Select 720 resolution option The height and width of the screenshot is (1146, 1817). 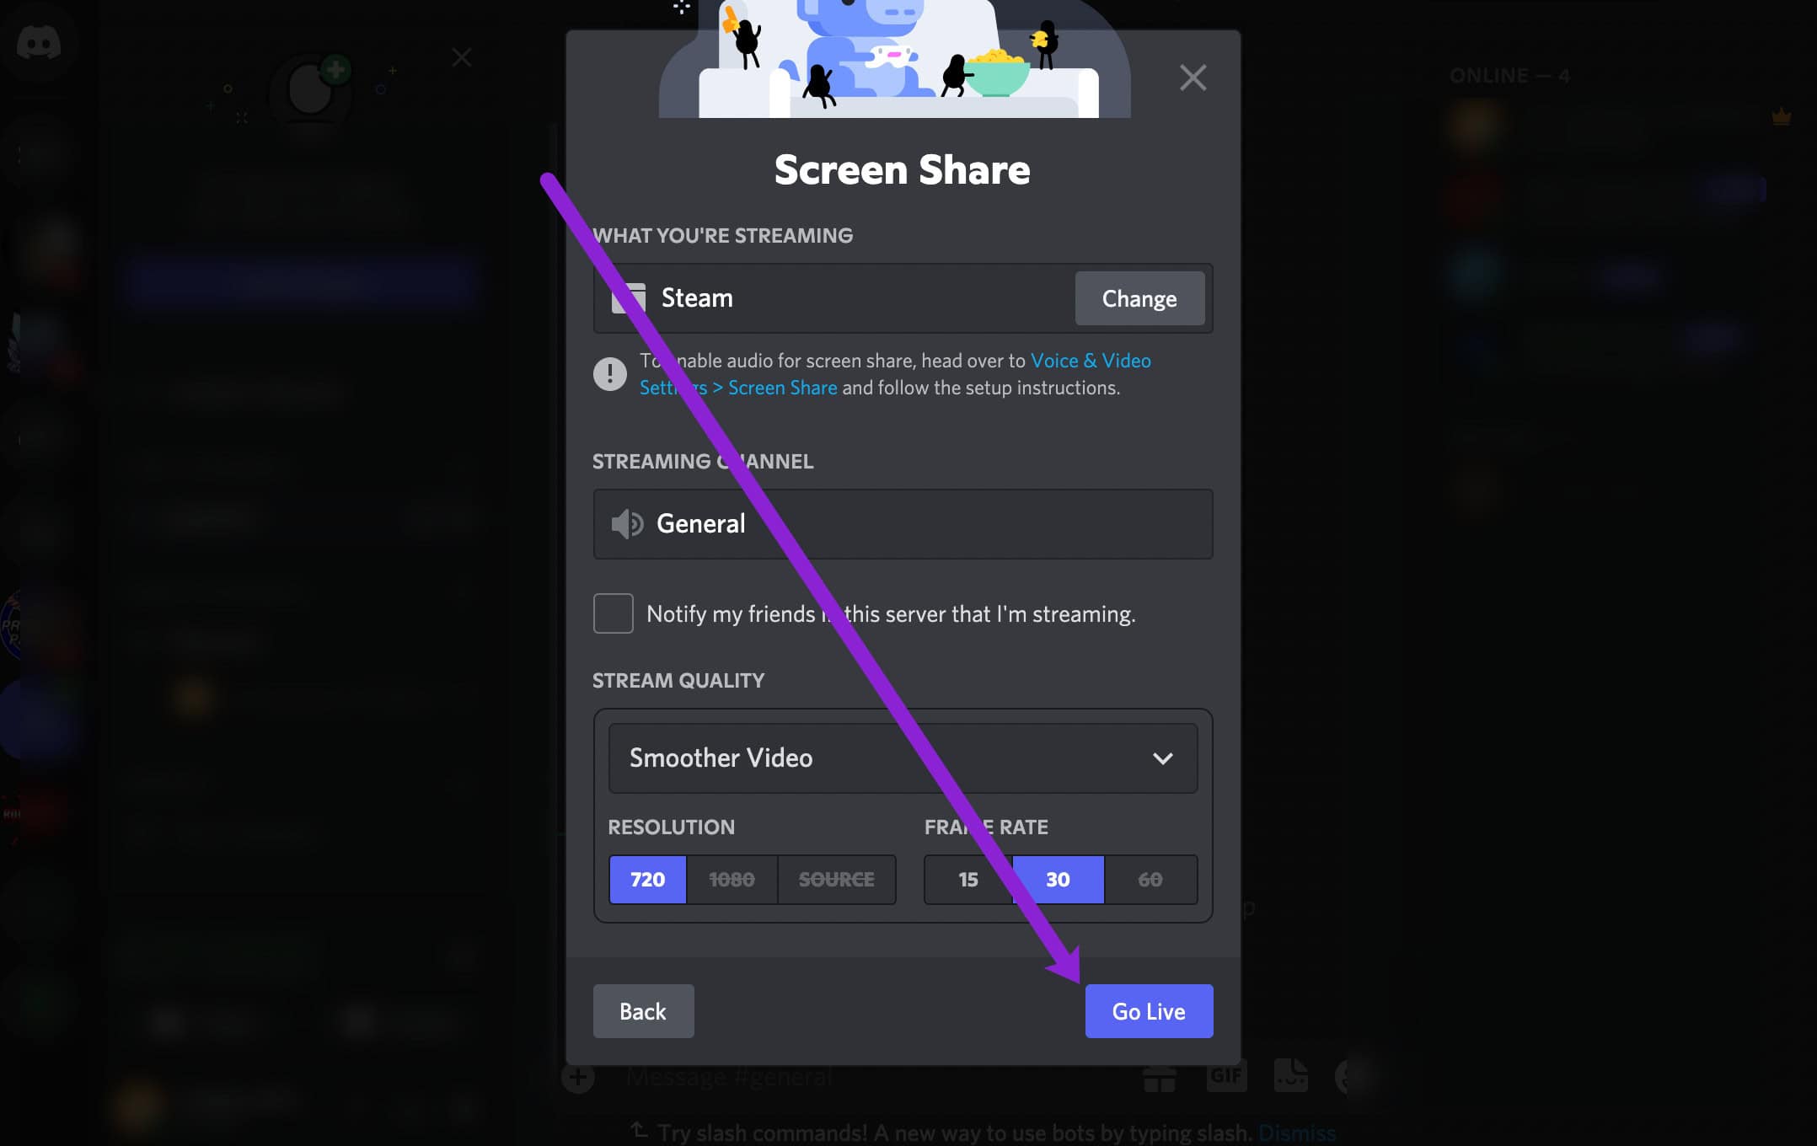pos(647,880)
